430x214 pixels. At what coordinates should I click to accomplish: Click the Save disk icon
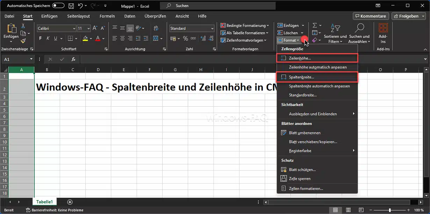[x=71, y=6]
